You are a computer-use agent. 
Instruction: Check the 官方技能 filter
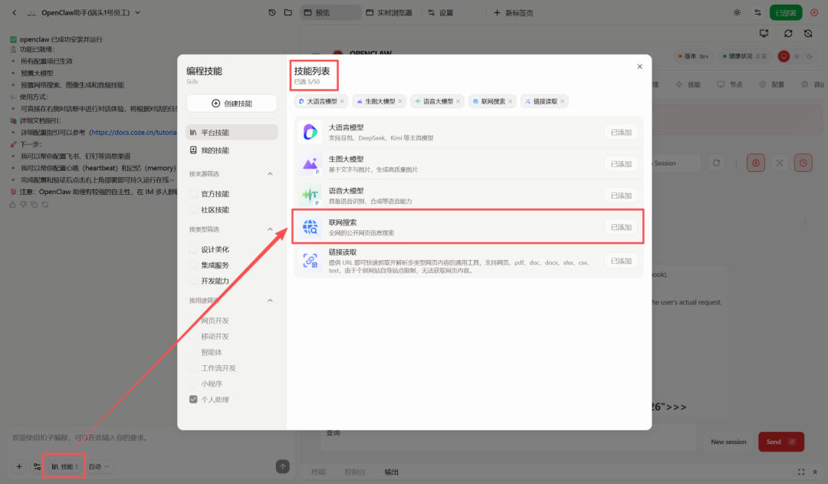tap(193, 194)
